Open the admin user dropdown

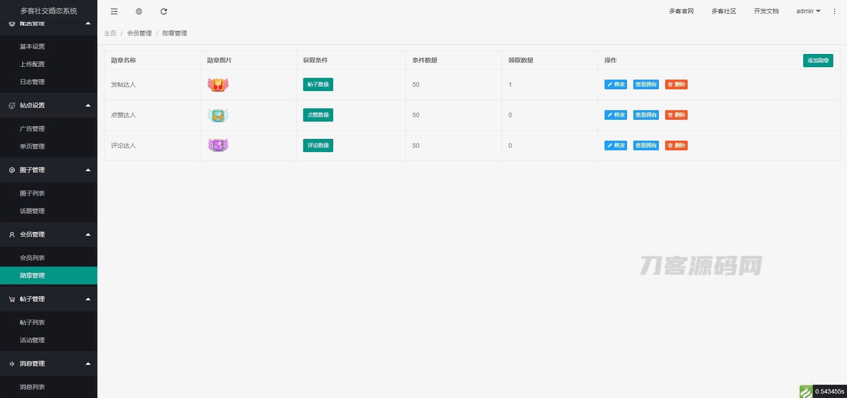pyautogui.click(x=808, y=11)
